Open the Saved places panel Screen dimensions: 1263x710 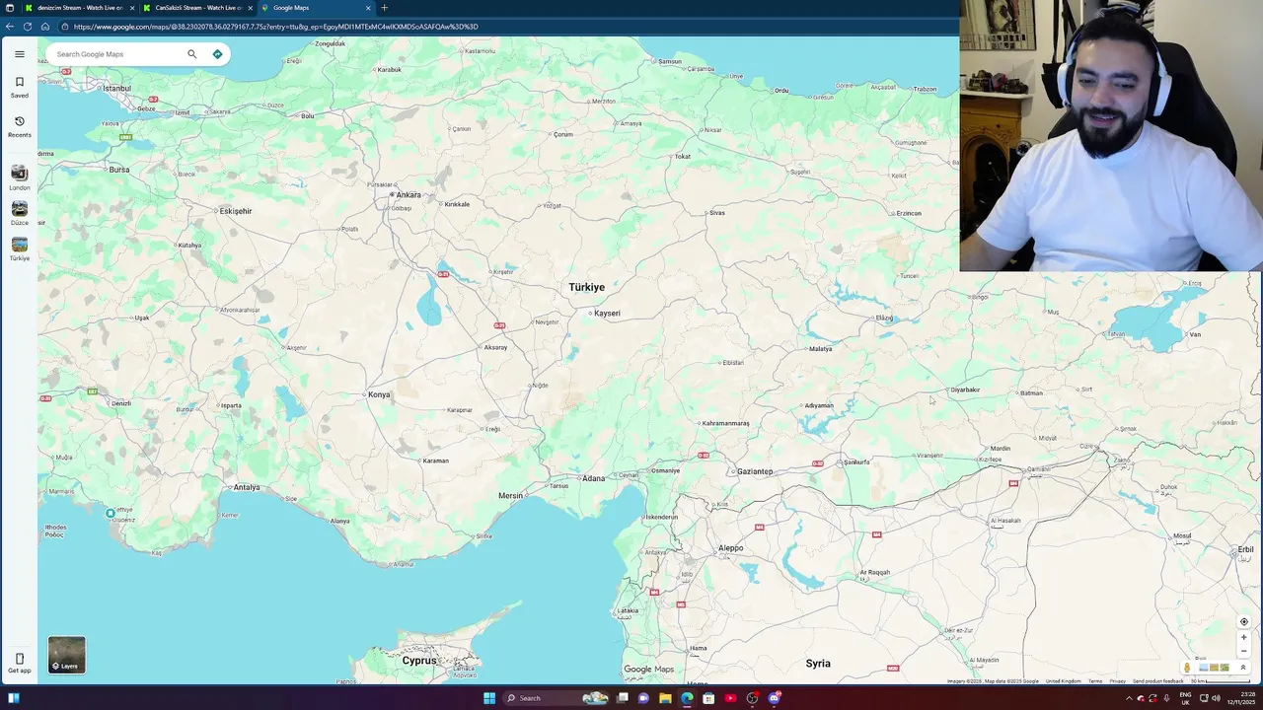(x=19, y=87)
